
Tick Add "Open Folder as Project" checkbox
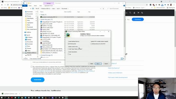(x=68, y=49)
